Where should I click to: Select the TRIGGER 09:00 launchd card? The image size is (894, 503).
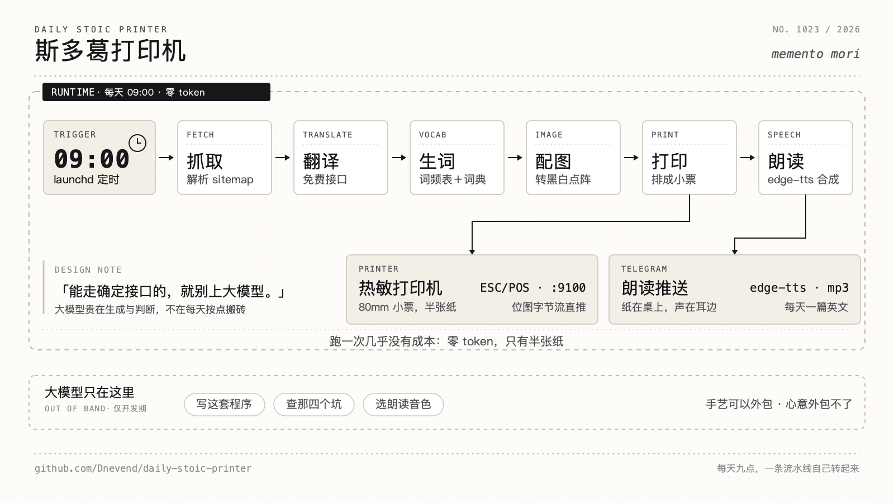[99, 158]
